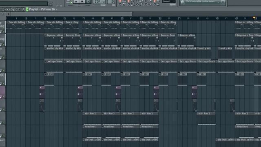Mute the track containing LexLugerSnare clips
Viewport: 261px width, 147px height.
click(3, 71)
